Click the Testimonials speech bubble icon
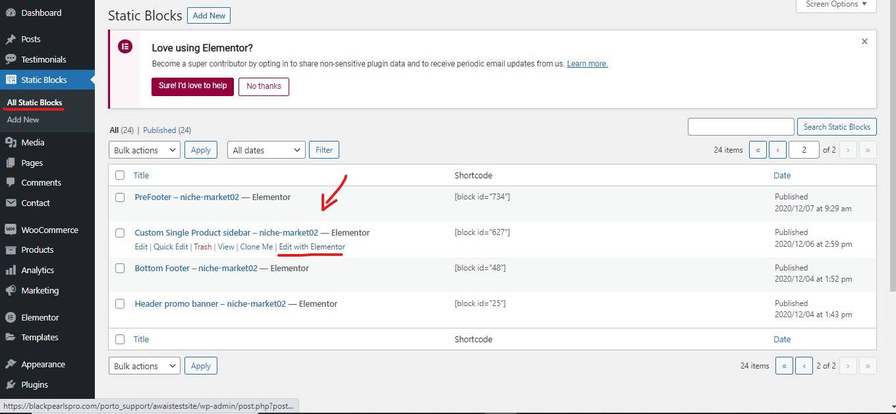 point(11,59)
